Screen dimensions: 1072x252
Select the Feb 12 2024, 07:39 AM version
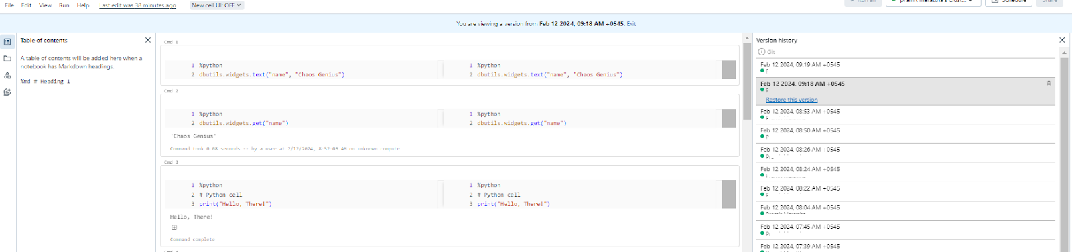click(x=907, y=246)
